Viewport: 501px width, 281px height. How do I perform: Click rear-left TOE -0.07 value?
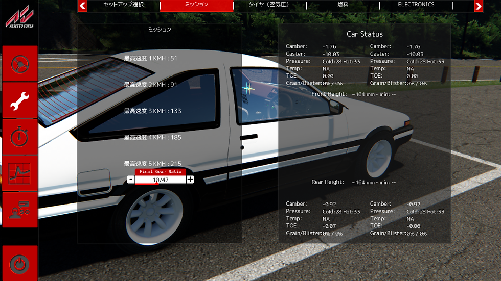[329, 226]
